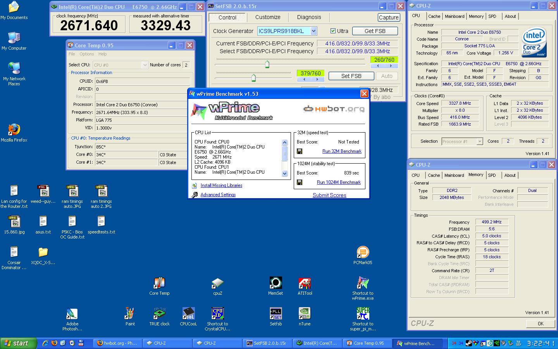This screenshot has width=558, height=349.
Task: Open cpuZ desktop shortcut
Action: click(x=217, y=286)
